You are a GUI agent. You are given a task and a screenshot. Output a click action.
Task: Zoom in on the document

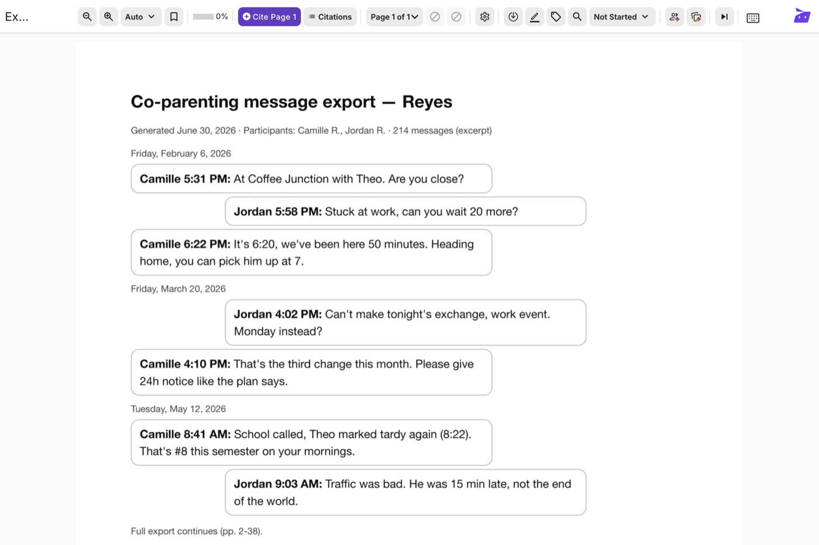(x=109, y=17)
